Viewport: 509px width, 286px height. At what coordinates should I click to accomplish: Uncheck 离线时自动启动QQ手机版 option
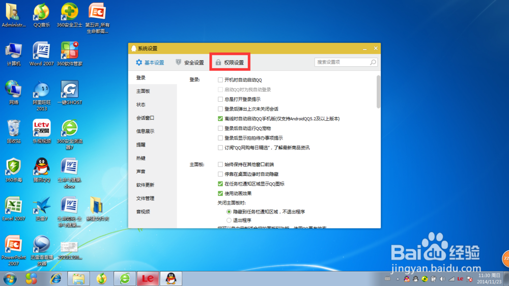click(220, 119)
